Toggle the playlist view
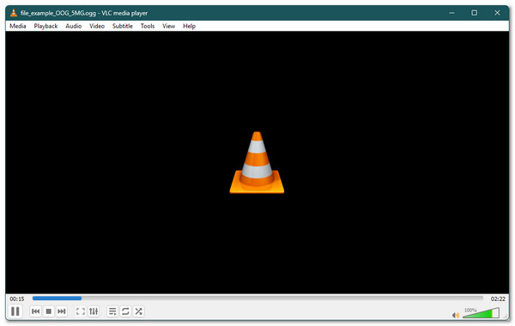Image resolution: width=515 pixels, height=326 pixels. tap(112, 311)
